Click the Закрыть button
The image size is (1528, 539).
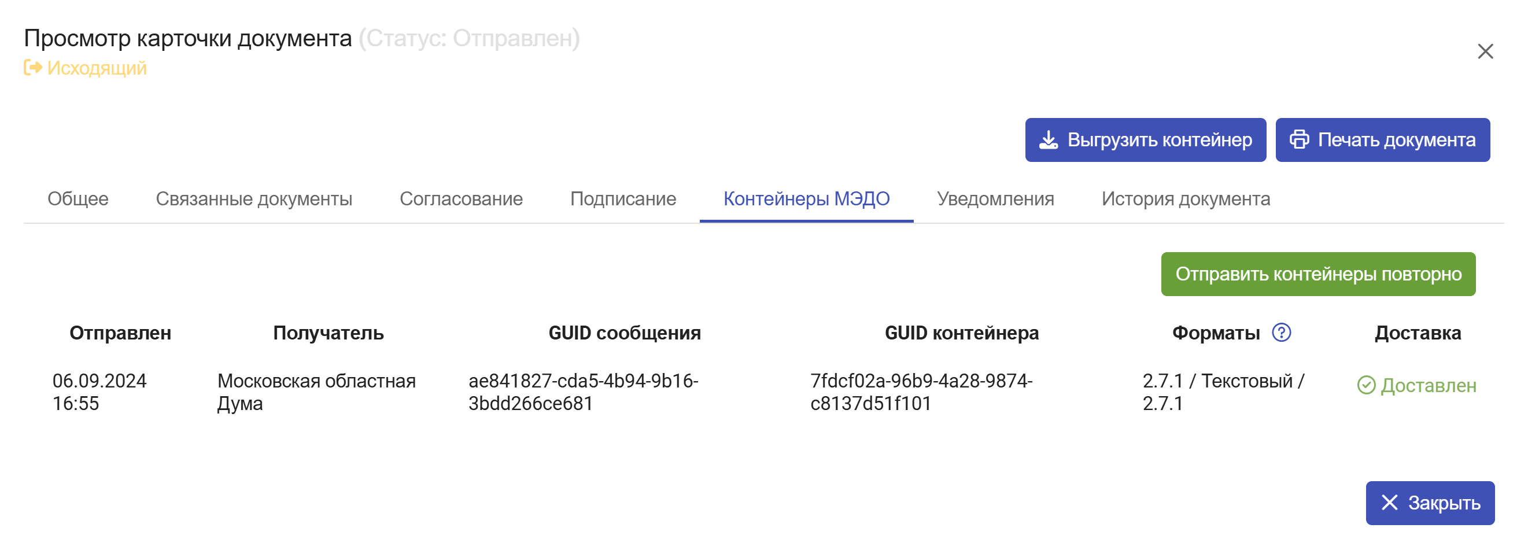[x=1430, y=503]
